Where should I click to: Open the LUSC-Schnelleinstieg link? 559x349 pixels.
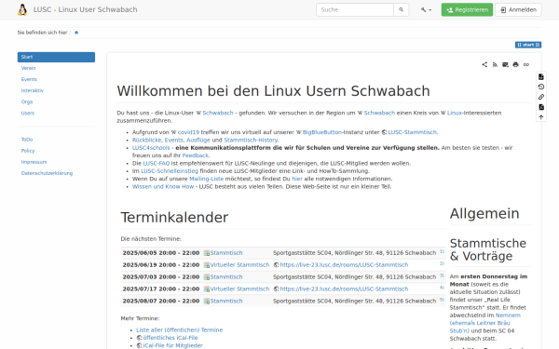click(x=170, y=171)
